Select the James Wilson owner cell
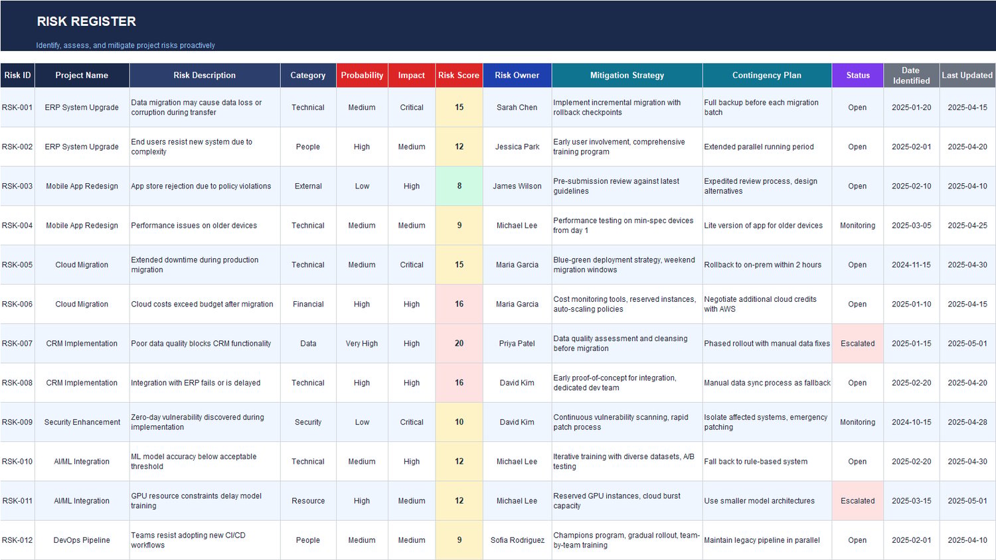This screenshot has width=996, height=560. coord(517,186)
